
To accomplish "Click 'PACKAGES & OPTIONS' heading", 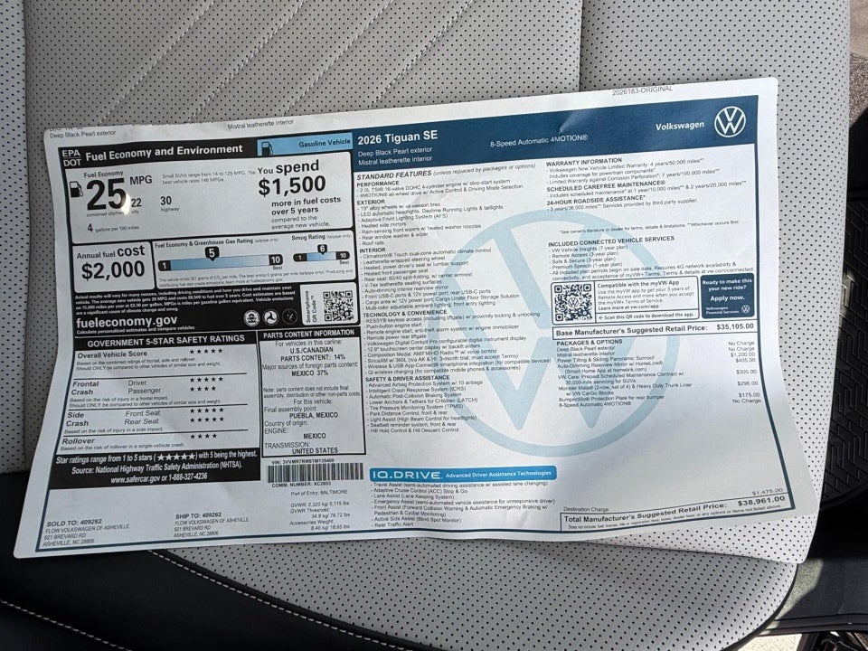I will pos(589,343).
